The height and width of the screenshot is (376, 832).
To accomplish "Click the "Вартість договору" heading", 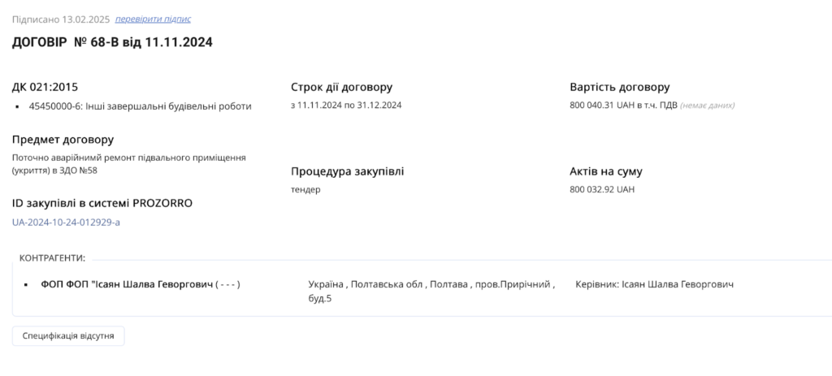I will tap(619, 87).
